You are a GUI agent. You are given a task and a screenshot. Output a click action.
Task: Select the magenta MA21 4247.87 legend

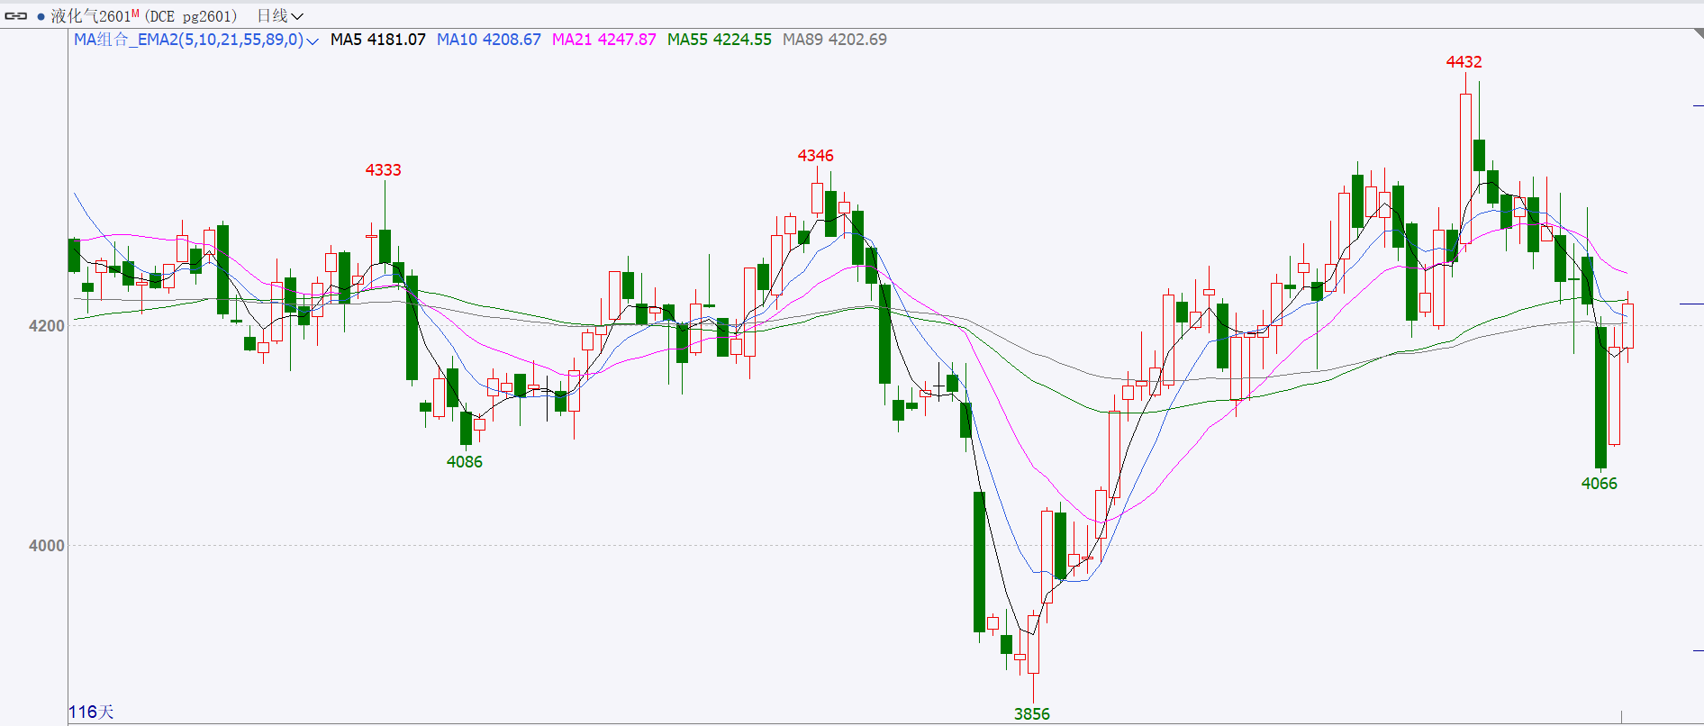pos(603,40)
